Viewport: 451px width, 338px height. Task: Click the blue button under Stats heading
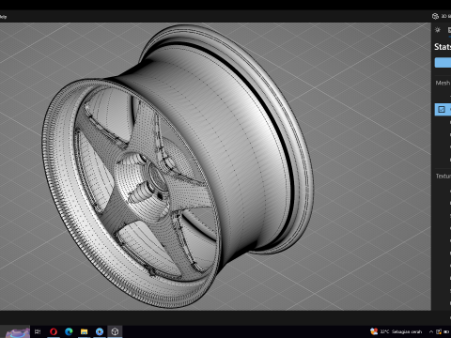click(x=443, y=62)
